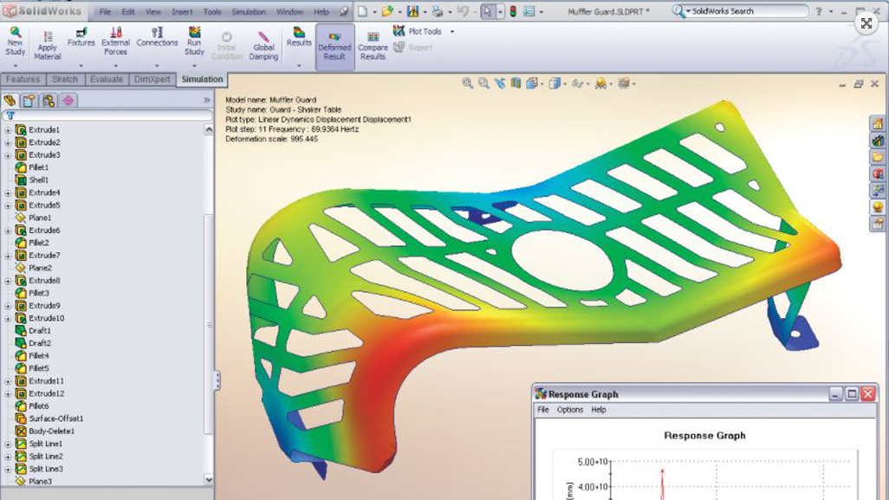
Task: Click the File Explorer task pane icon
Action: 878,157
